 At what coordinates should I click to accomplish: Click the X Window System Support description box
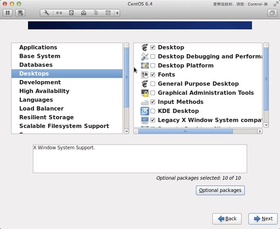[x=140, y=159]
